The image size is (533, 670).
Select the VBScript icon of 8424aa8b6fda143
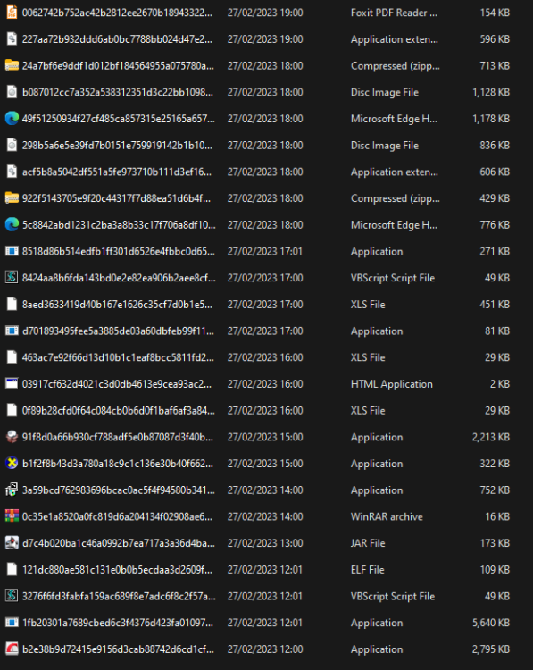[12, 277]
